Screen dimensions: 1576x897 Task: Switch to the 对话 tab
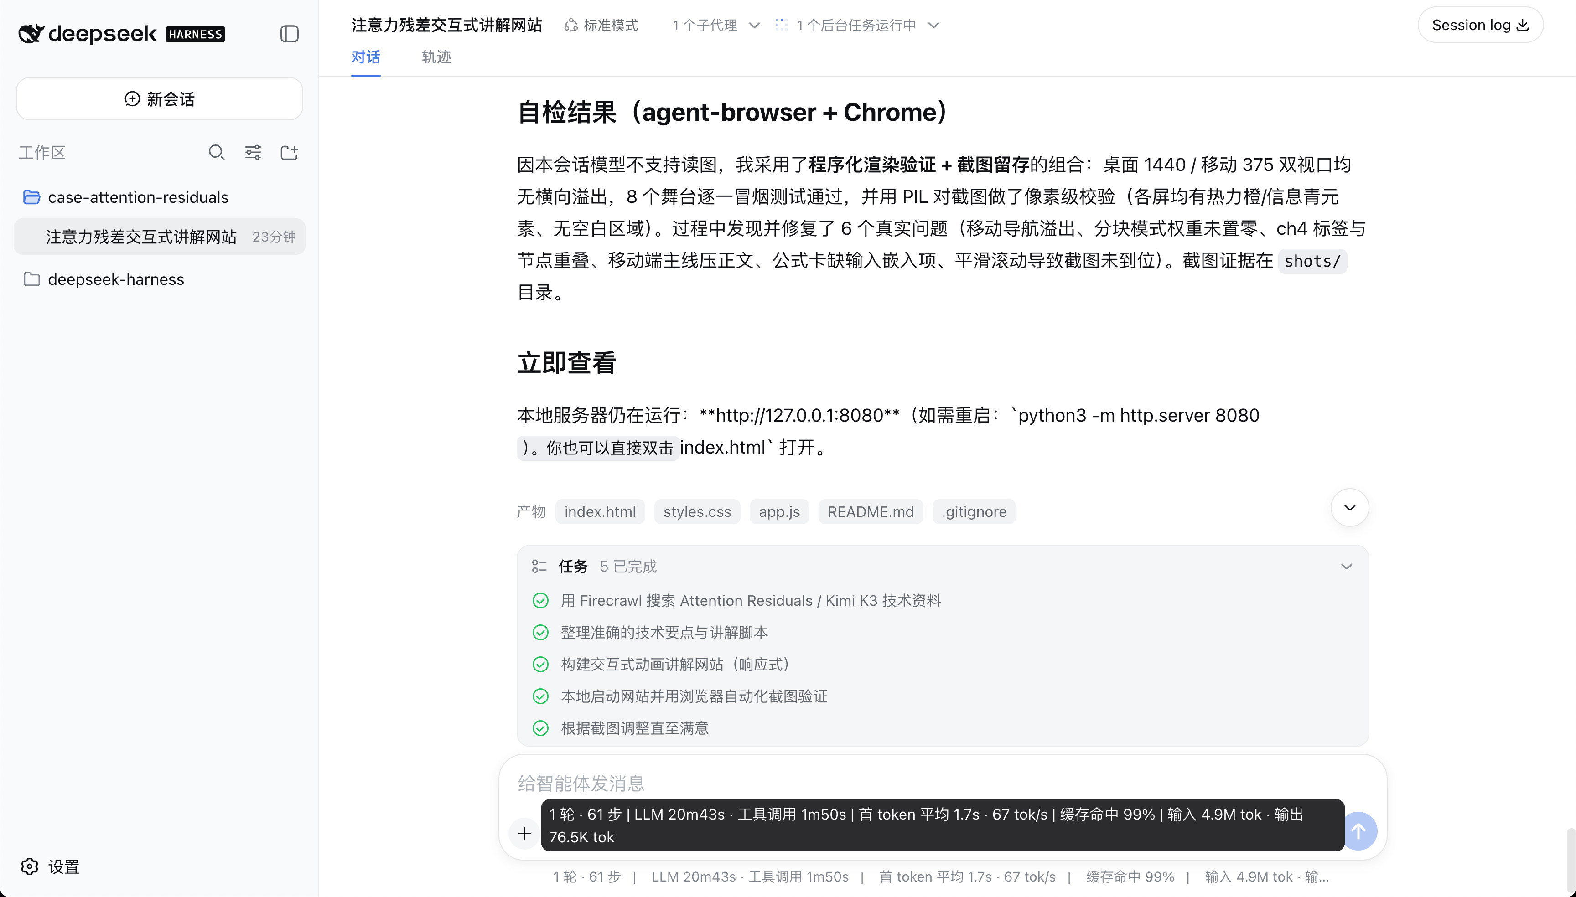[366, 57]
